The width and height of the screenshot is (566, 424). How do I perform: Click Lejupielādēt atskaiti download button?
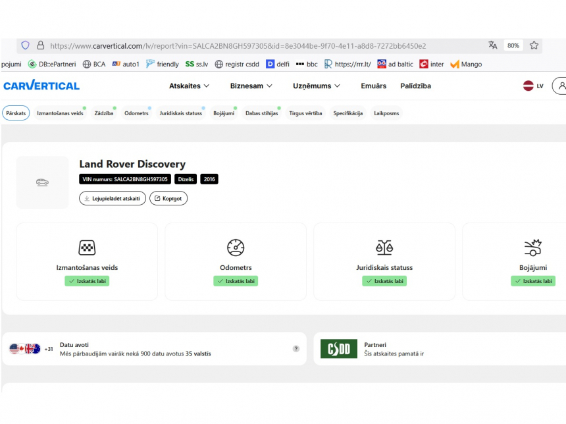[113, 198]
